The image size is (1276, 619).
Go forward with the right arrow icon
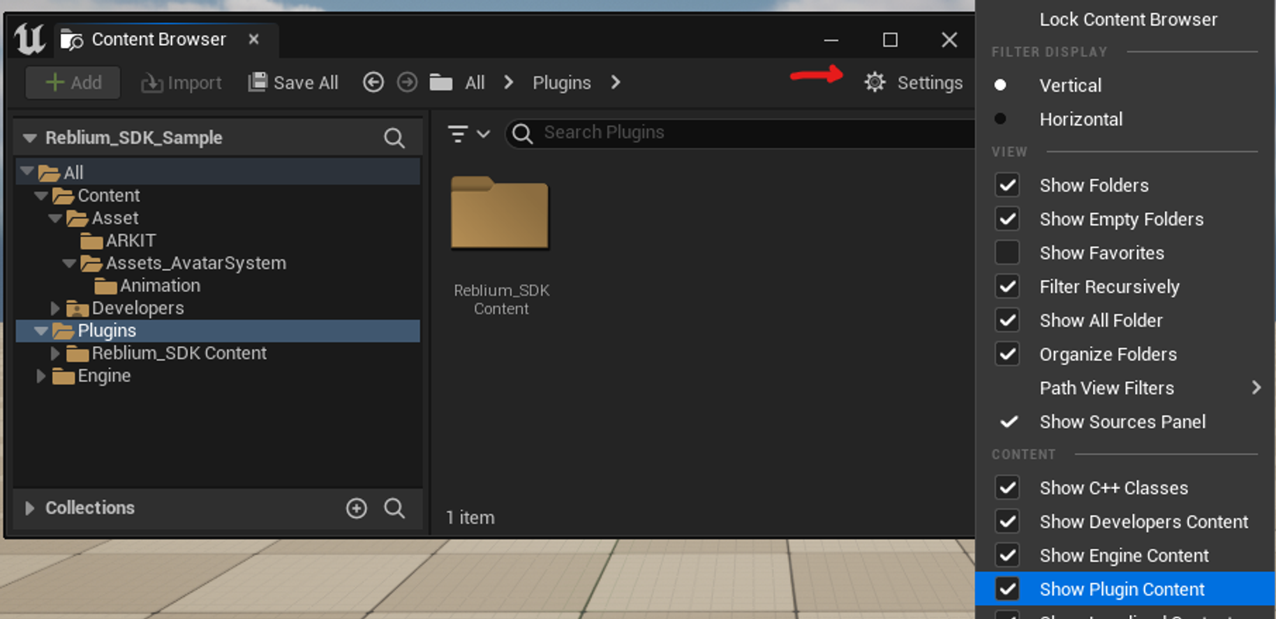click(x=407, y=82)
